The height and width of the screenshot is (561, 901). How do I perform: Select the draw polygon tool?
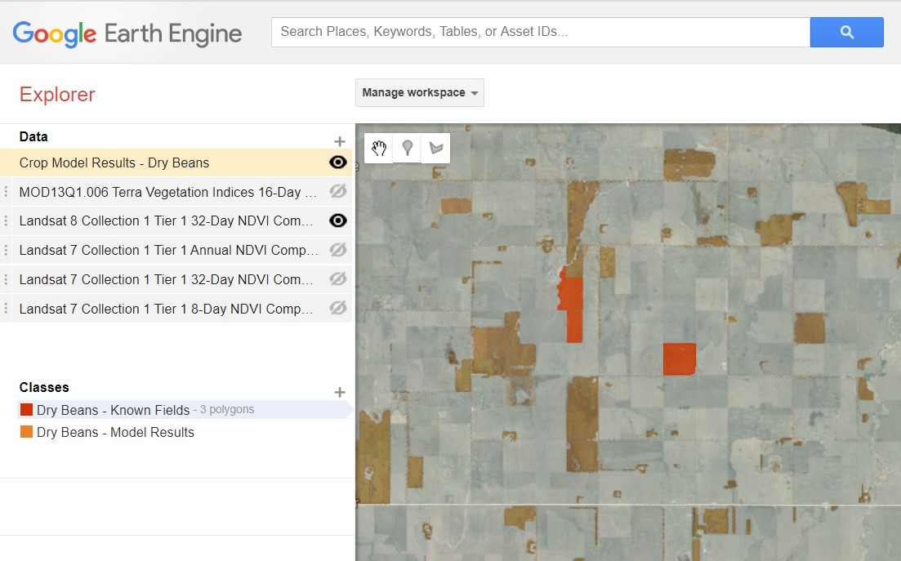click(436, 148)
